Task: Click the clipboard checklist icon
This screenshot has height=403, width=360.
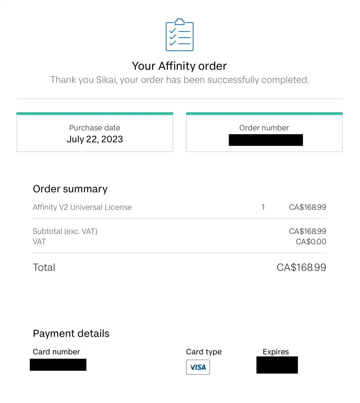Action: (x=179, y=35)
